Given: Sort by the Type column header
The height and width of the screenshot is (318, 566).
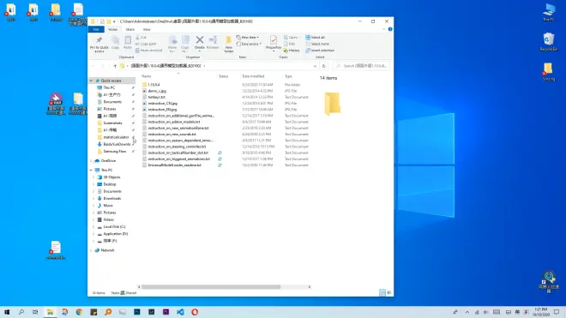Looking at the screenshot, I should (x=288, y=76).
